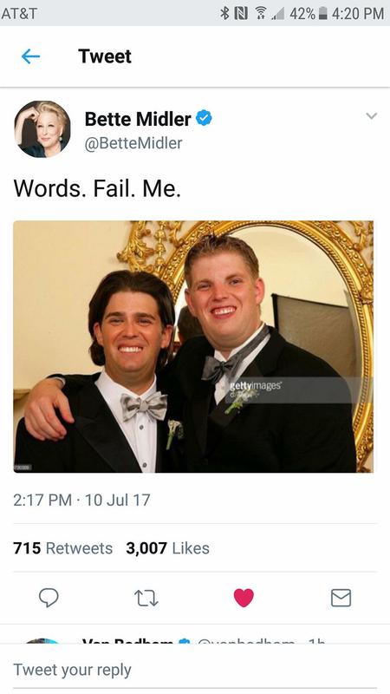The image size is (390, 694).
Task: Open the attached tuxedo photo
Action: point(193,346)
